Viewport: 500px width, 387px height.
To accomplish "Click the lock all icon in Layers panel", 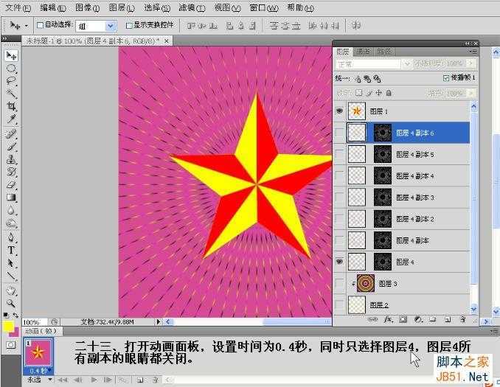I will point(389,93).
